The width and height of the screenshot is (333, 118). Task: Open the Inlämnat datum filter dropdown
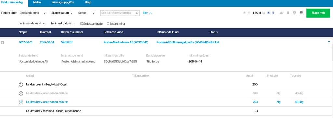63,24
